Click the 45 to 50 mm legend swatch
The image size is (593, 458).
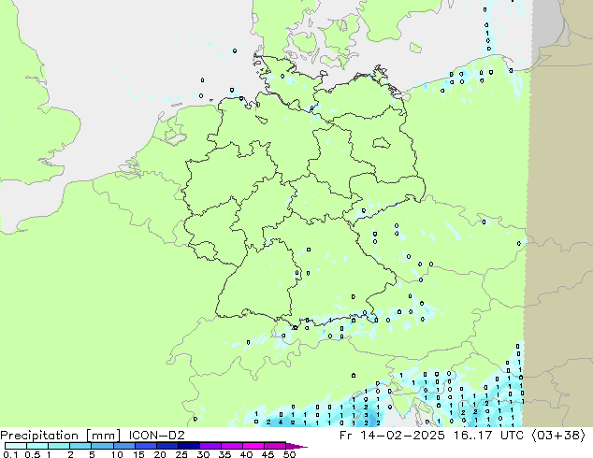[x=275, y=446]
